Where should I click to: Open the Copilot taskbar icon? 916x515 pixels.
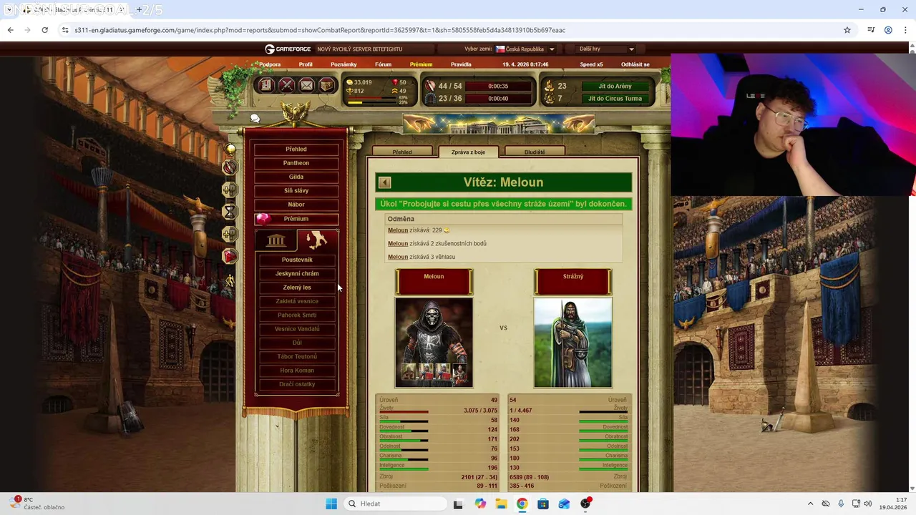click(x=480, y=504)
